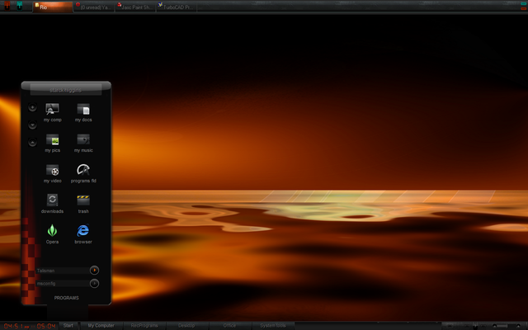
Task: Open the my pics folder icon
Action: [x=52, y=139]
